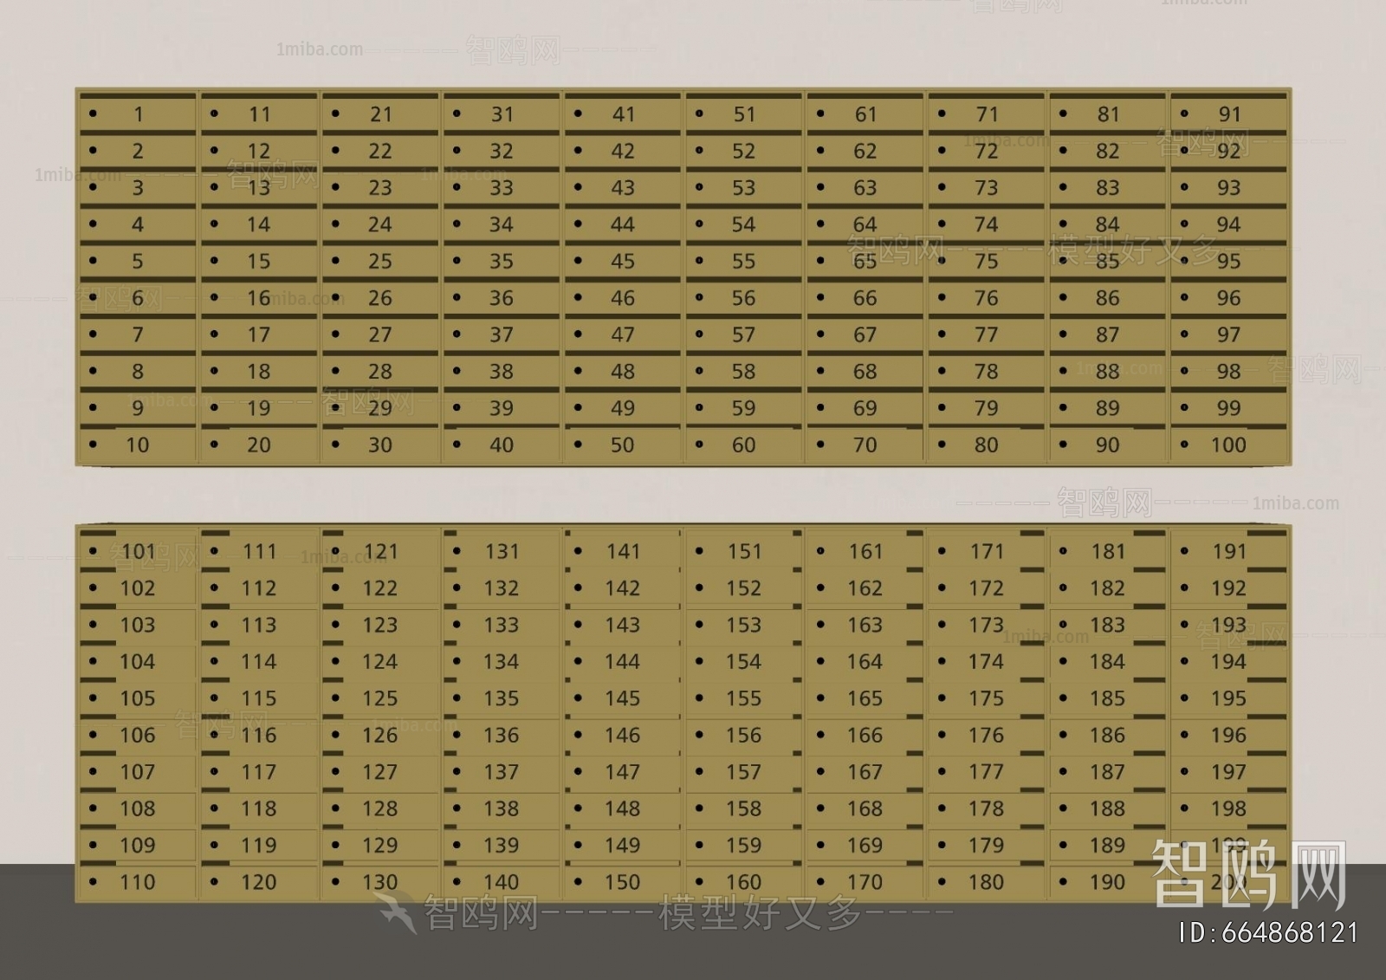Choose the mailbox labeled 91
The width and height of the screenshot is (1386, 980).
click(x=1228, y=114)
